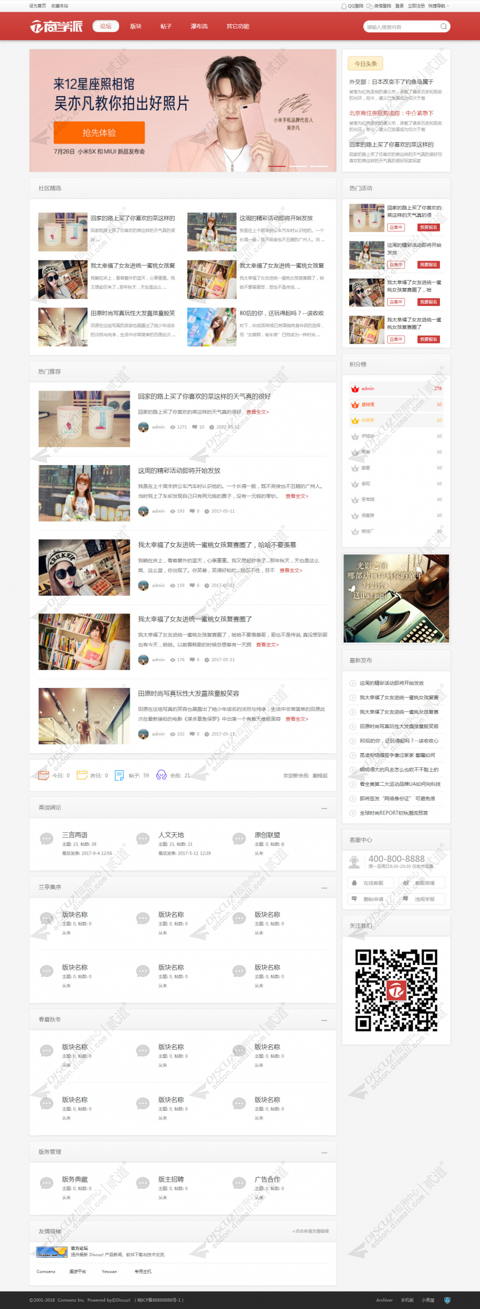Click the orange rank 2 crown icon
Image resolution: width=480 pixels, height=1309 pixels.
pos(355,405)
